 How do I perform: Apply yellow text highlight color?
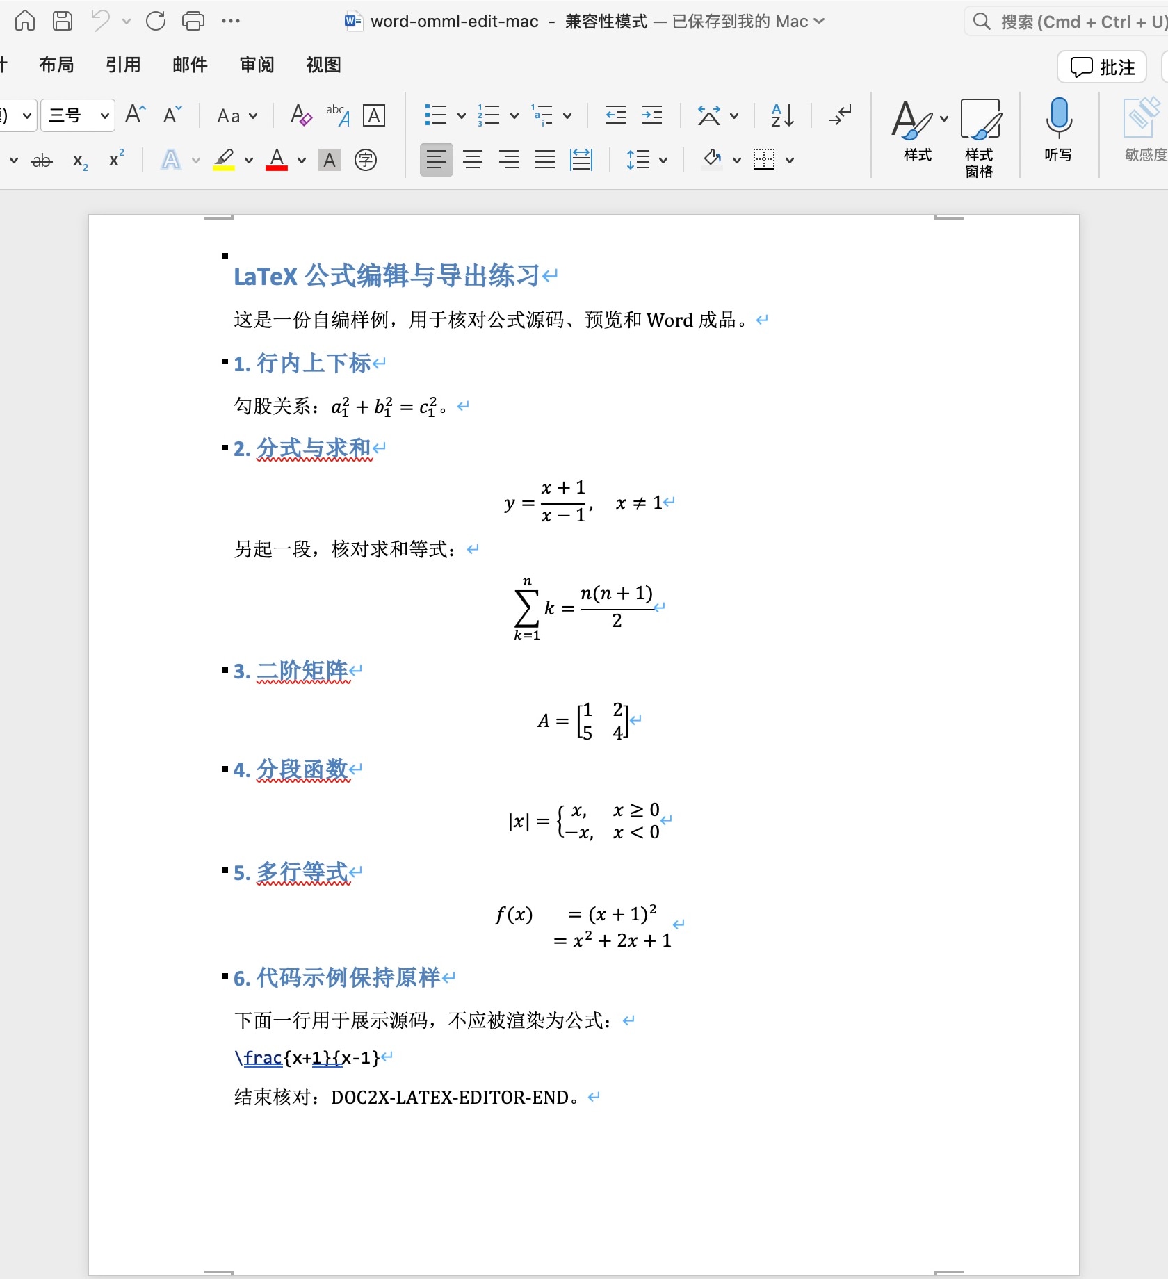(224, 160)
